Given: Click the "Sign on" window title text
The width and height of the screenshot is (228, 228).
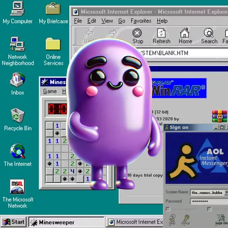Looking at the screenshot, I should [x=179, y=127].
